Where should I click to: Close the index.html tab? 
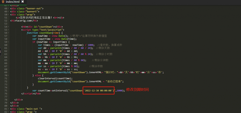[23, 2]
